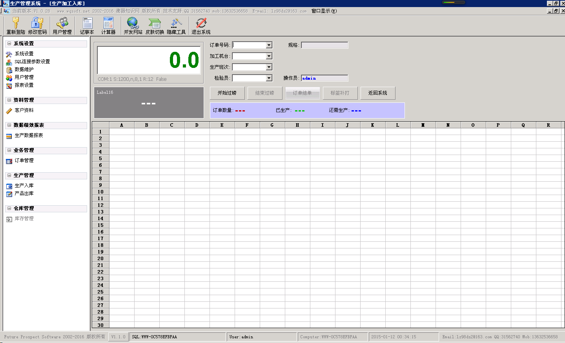565x343 pixels.
Task: Open the 生产班次 dropdown
Action: pos(269,67)
